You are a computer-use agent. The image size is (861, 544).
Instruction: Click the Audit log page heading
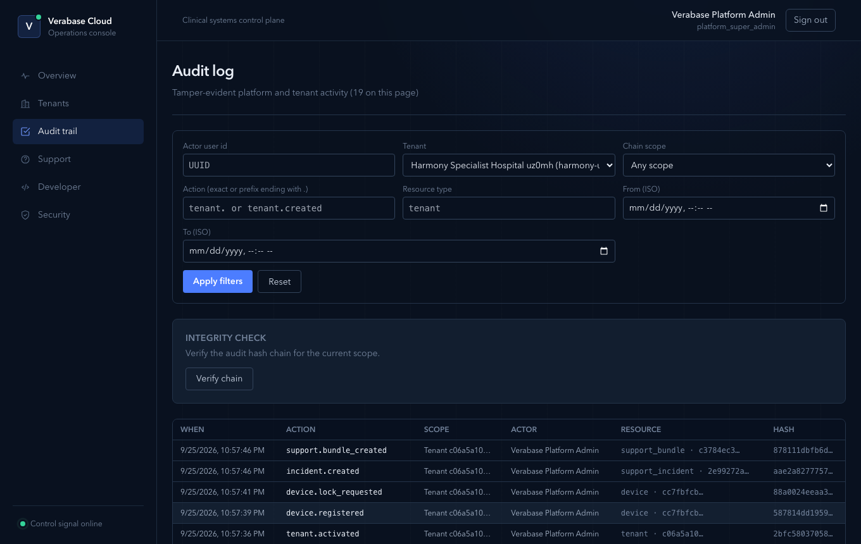click(x=203, y=71)
